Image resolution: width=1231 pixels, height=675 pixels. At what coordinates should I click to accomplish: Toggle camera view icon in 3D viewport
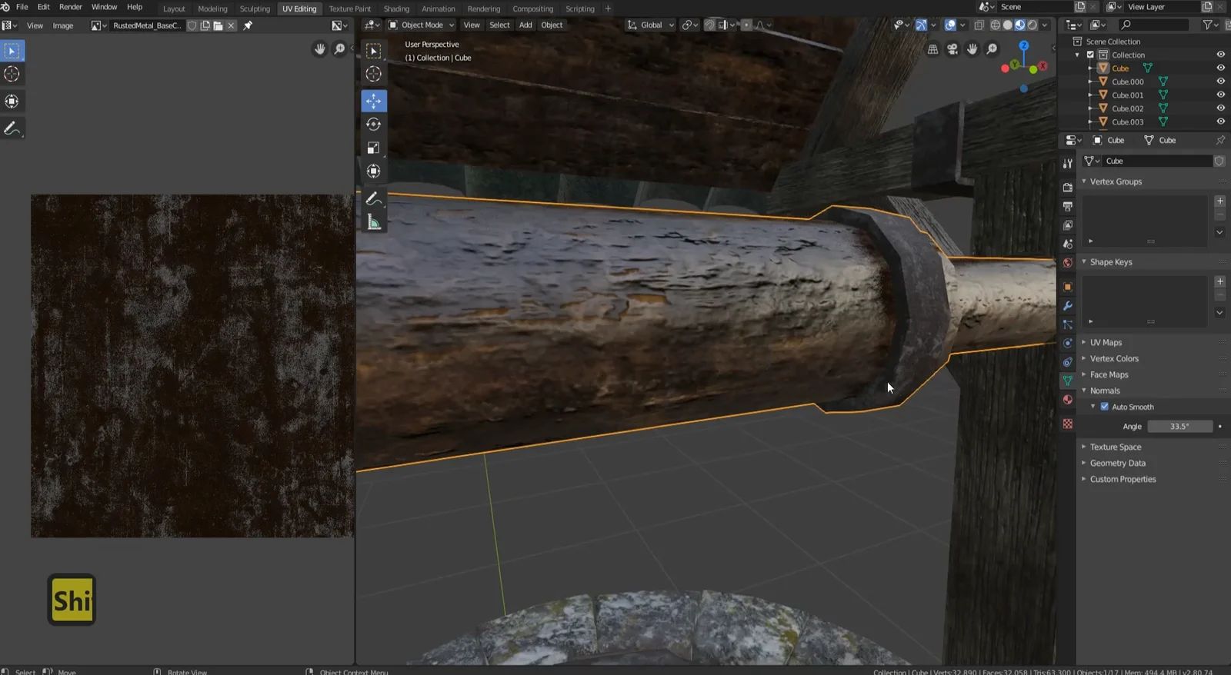coord(952,49)
